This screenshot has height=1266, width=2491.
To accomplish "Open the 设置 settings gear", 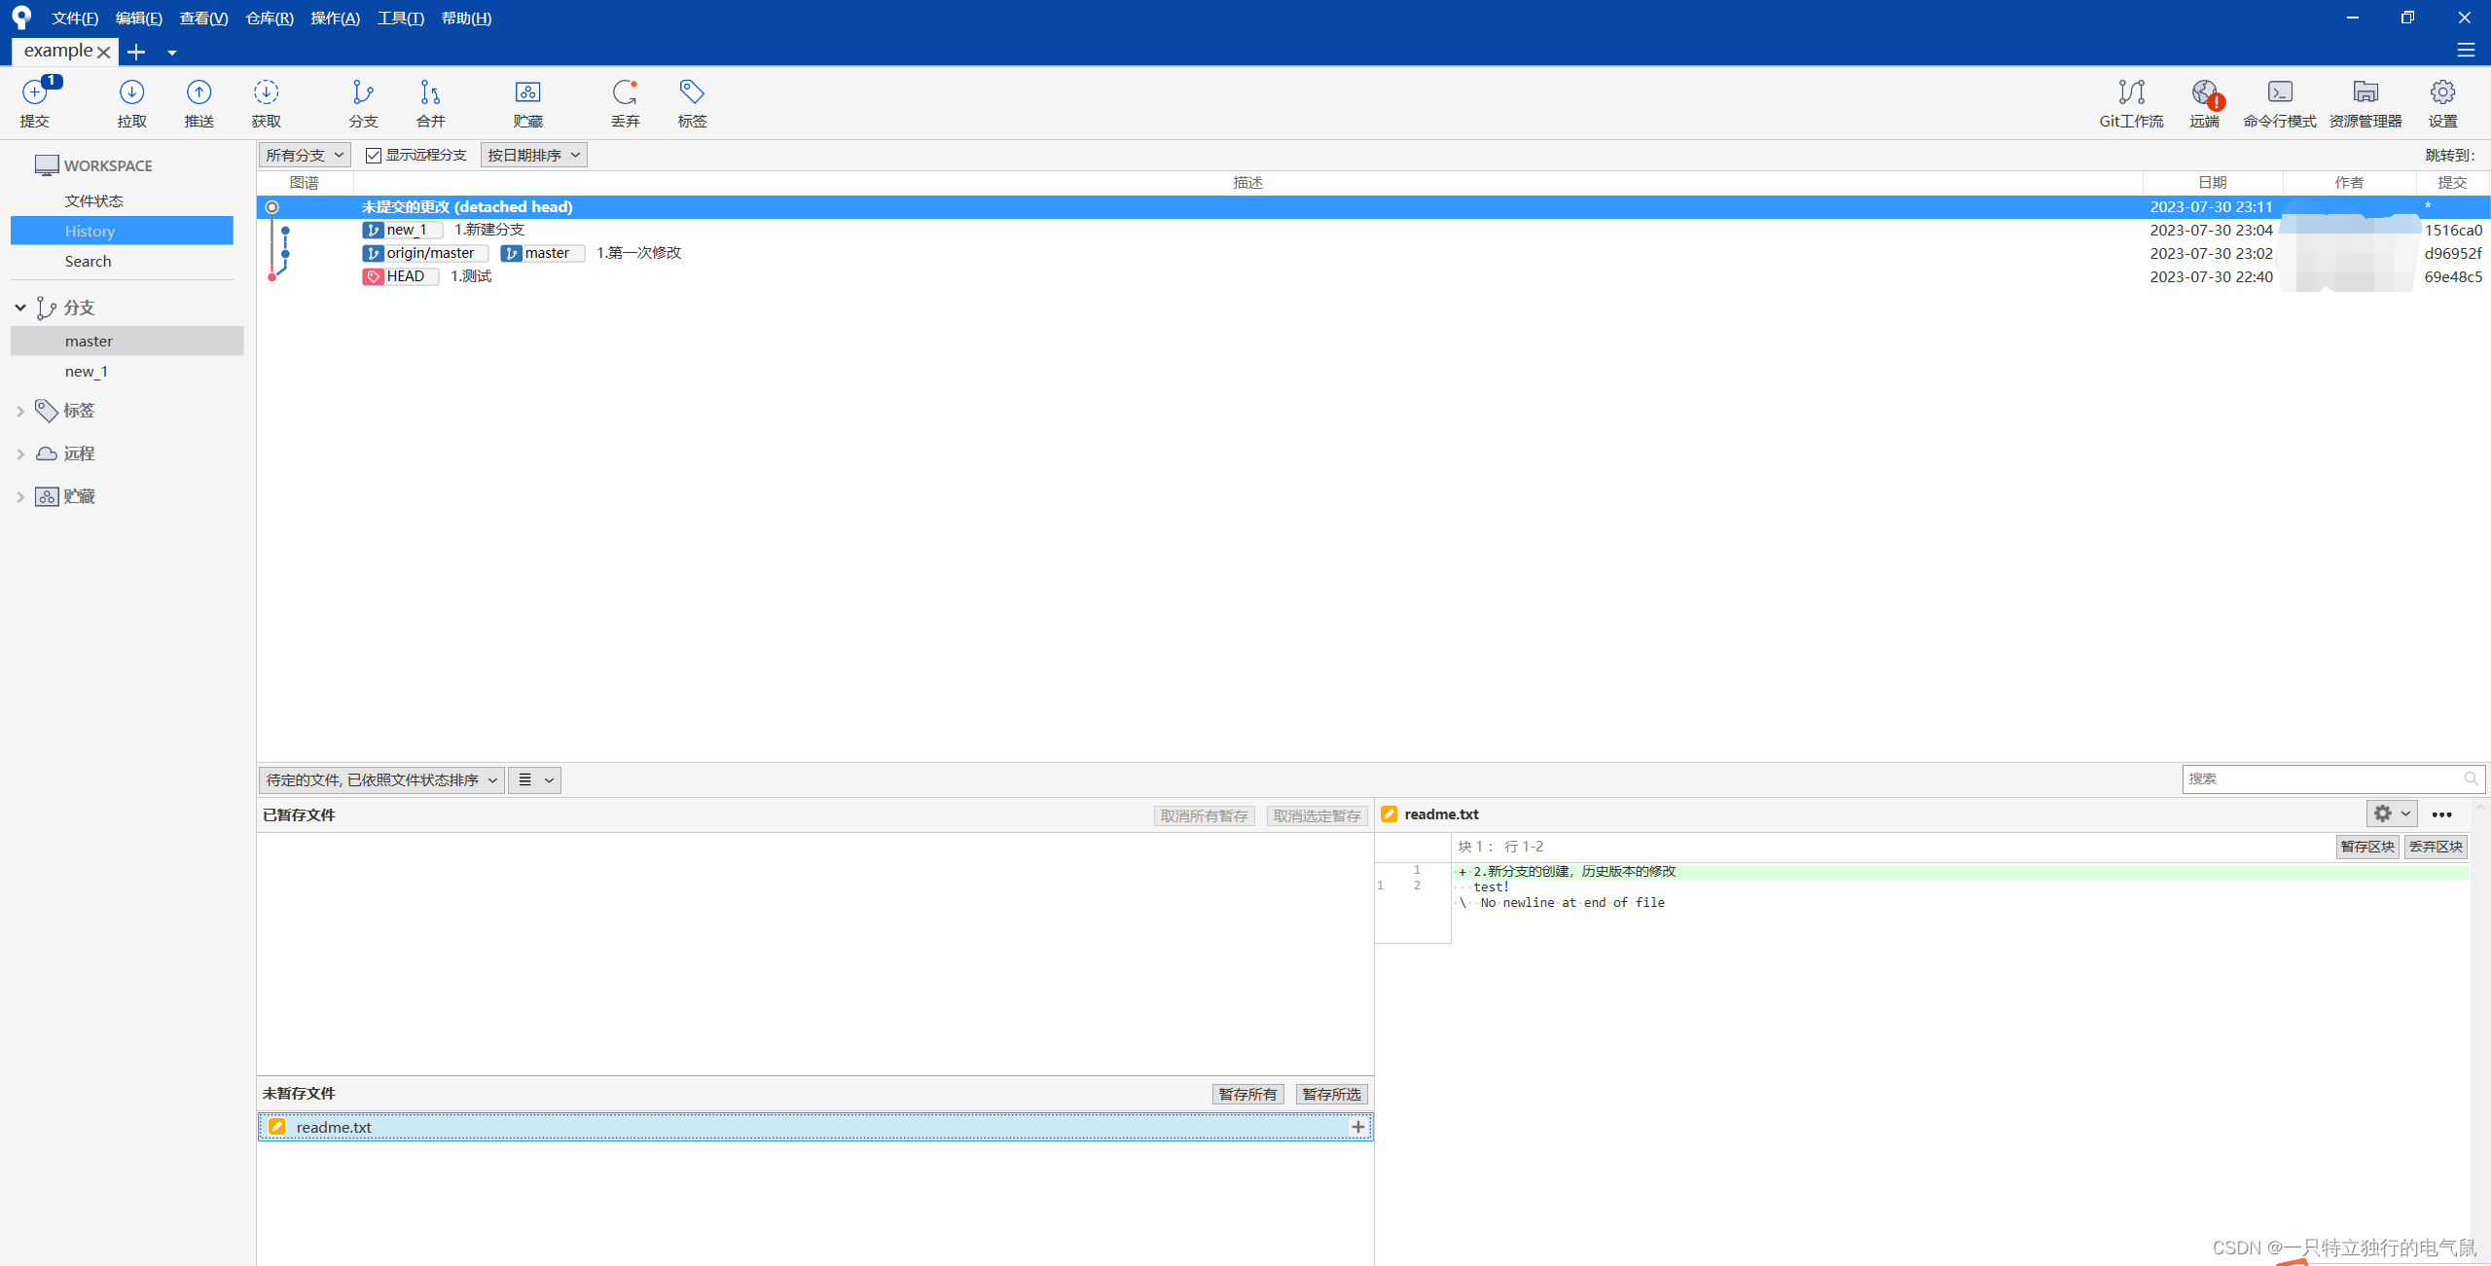I will pos(2442,102).
